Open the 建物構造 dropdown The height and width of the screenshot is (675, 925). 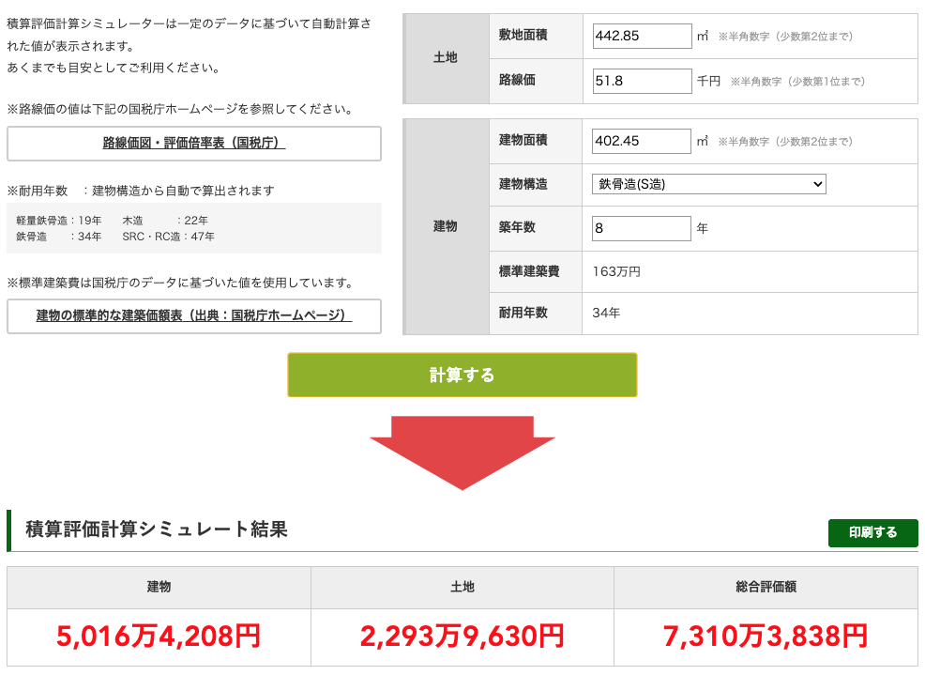[708, 184]
